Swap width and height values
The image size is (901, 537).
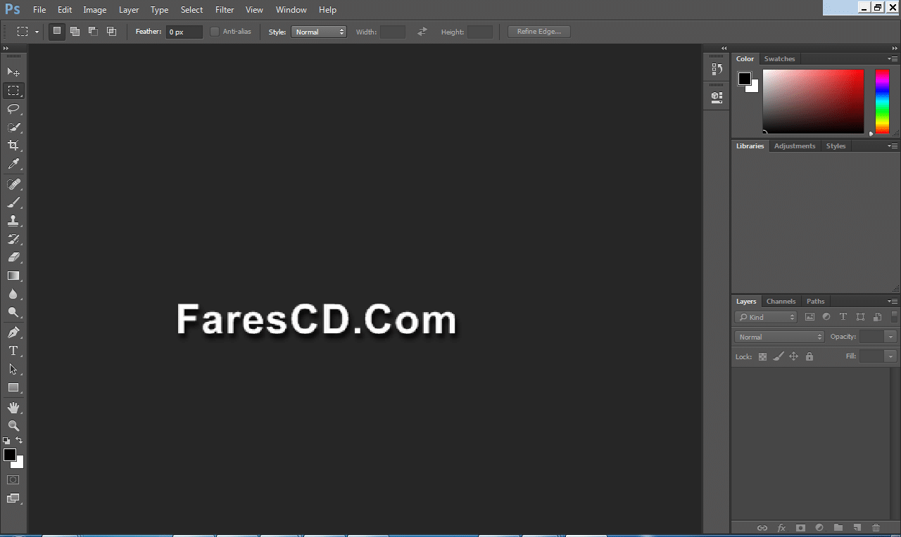[422, 32]
